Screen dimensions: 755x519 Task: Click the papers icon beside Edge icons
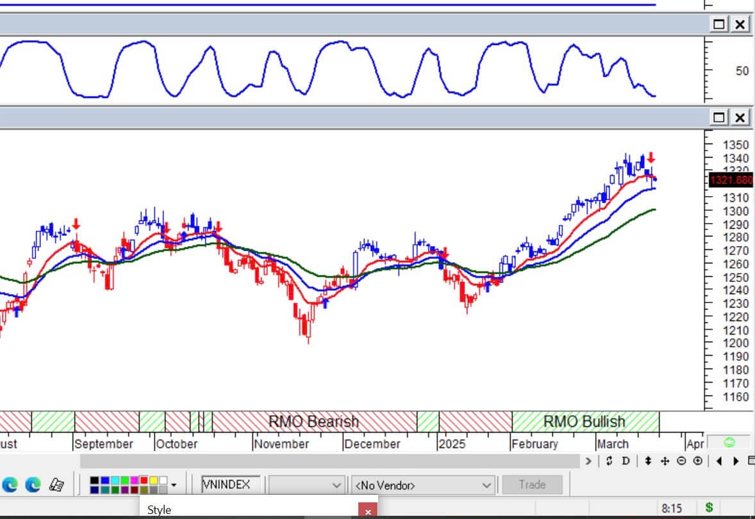pyautogui.click(x=56, y=484)
